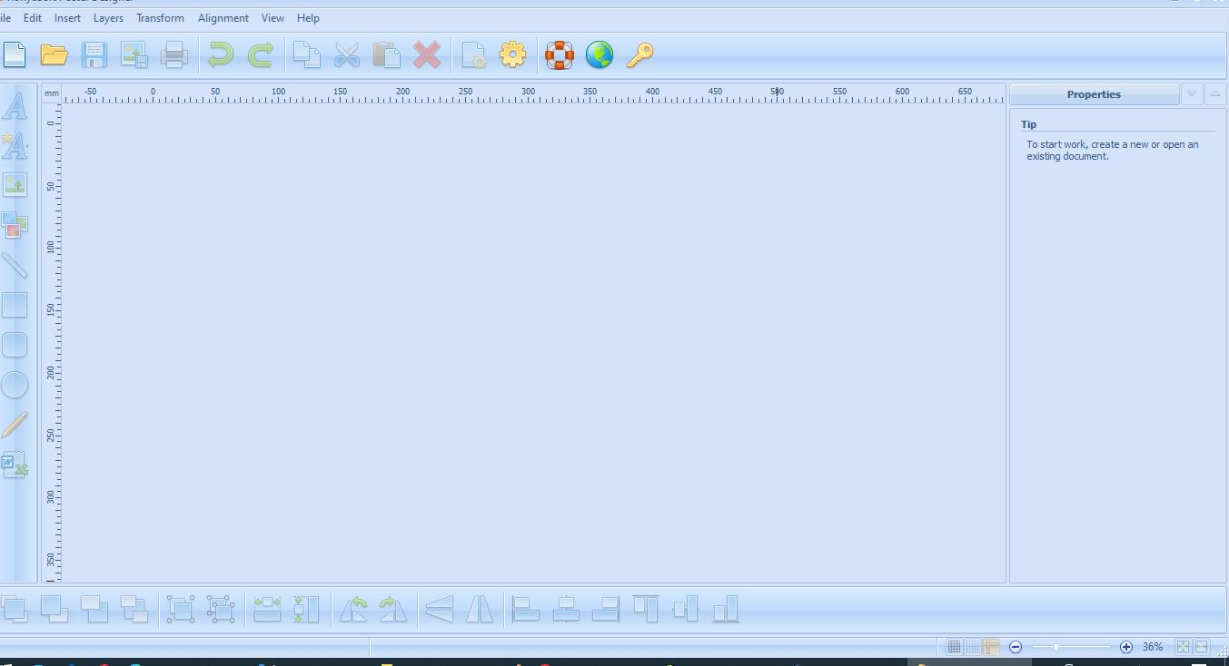Center selected objects vertically
The height and width of the screenshot is (666, 1229).
[686, 609]
